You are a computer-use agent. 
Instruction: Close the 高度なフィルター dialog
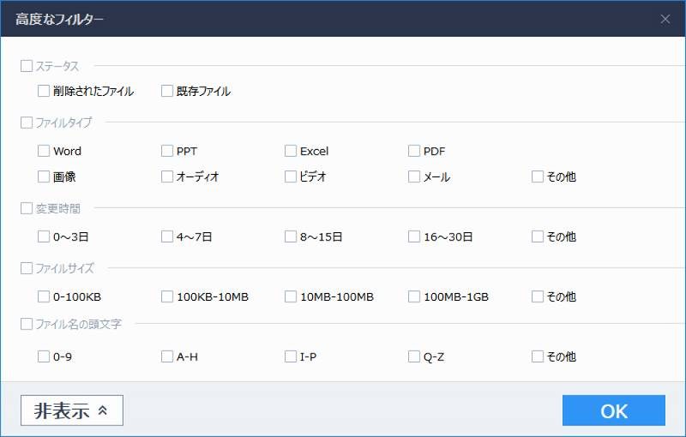665,18
